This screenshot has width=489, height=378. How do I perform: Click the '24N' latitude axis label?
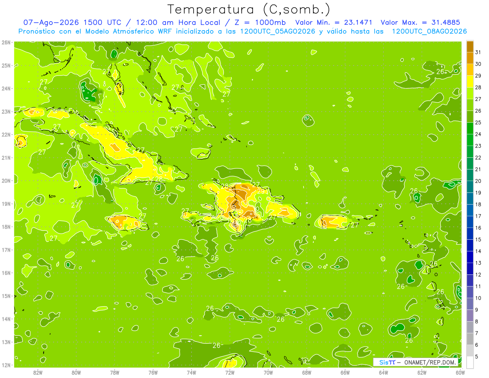point(6,88)
